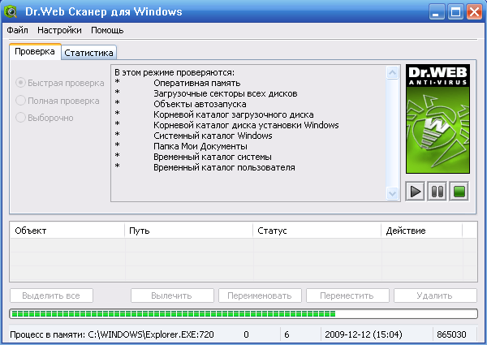Click the line 'Временный каталог пользователя'
Viewport: 487px width, 345px height.
(x=224, y=168)
